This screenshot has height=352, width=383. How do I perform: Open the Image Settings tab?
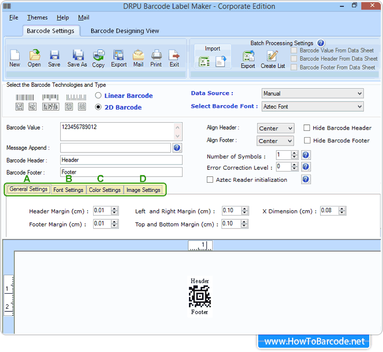[143, 189]
